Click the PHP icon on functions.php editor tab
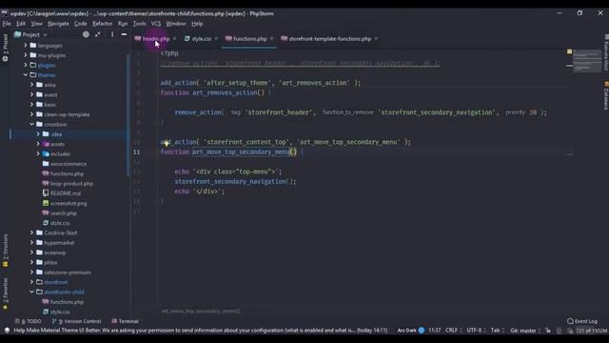Image resolution: width=609 pixels, height=343 pixels. click(228, 38)
